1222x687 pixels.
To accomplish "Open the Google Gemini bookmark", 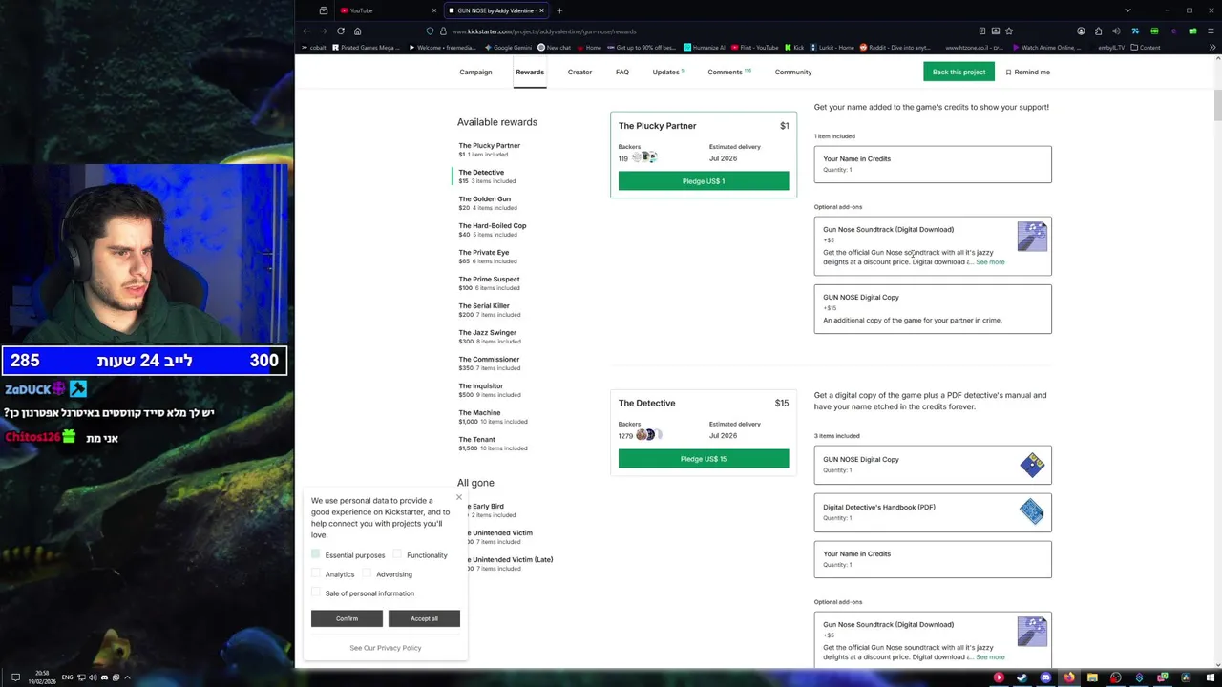I will (x=508, y=47).
